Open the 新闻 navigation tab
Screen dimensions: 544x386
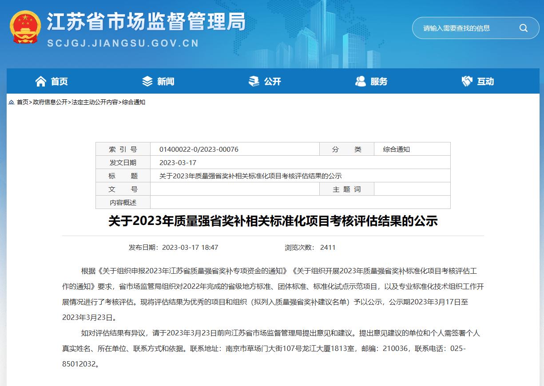coord(158,81)
